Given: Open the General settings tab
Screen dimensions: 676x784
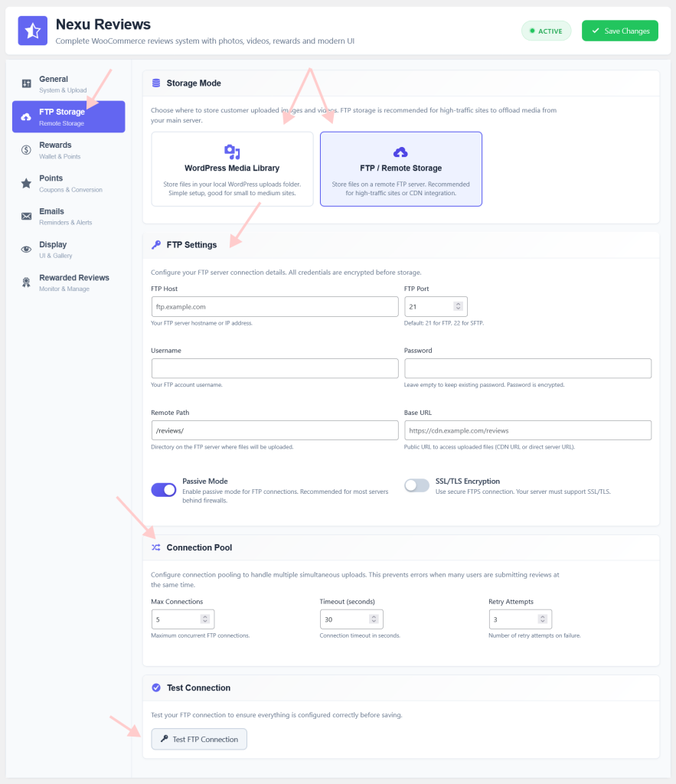Looking at the screenshot, I should [x=68, y=84].
